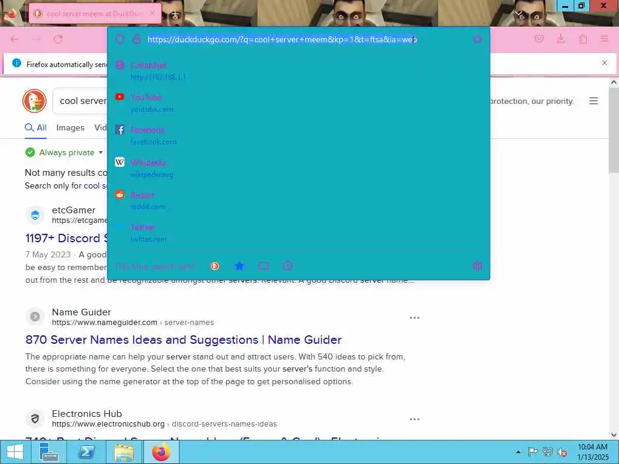Image resolution: width=619 pixels, height=464 pixels.
Task: Open the Extensions puzzle icon
Action: [x=583, y=39]
